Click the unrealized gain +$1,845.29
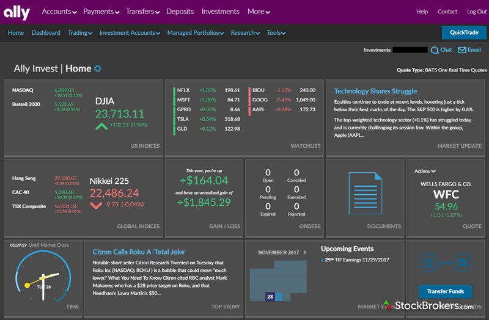489x320 pixels. point(204,203)
